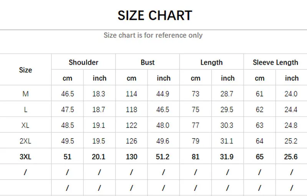Image resolution: width=307 pixels, height=196 pixels.
Task: Click the 46.5 shoulder cm cell
Action: (68, 94)
